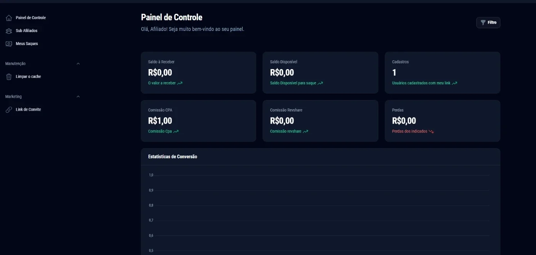
Task: Click the Comissão Revshare card
Action: tap(320, 121)
